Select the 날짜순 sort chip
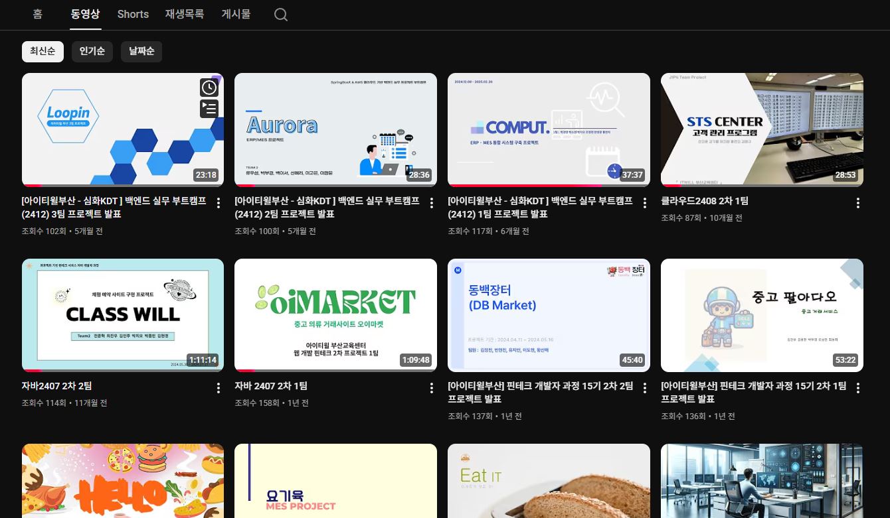 click(x=141, y=51)
